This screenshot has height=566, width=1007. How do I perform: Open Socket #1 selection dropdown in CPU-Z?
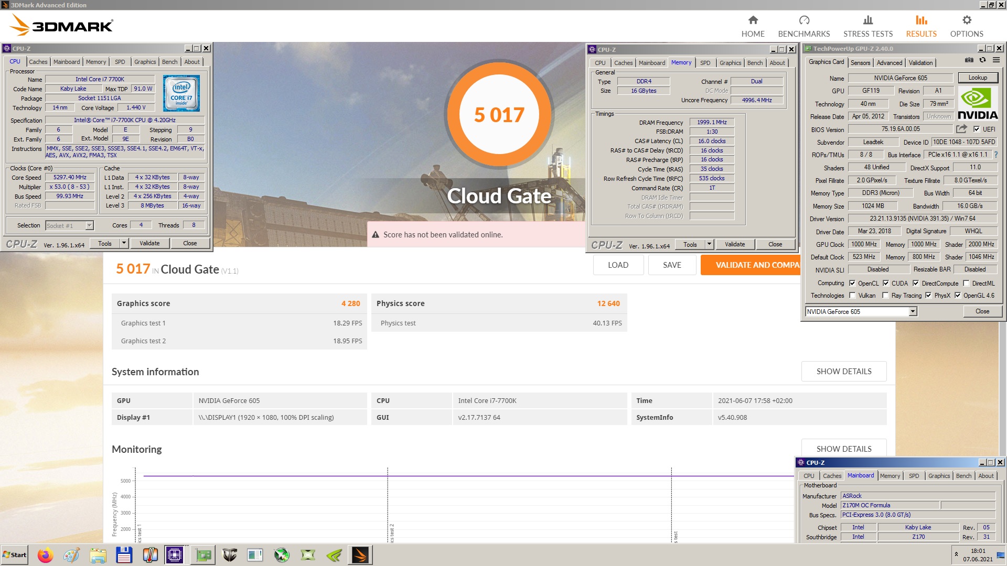click(x=89, y=225)
